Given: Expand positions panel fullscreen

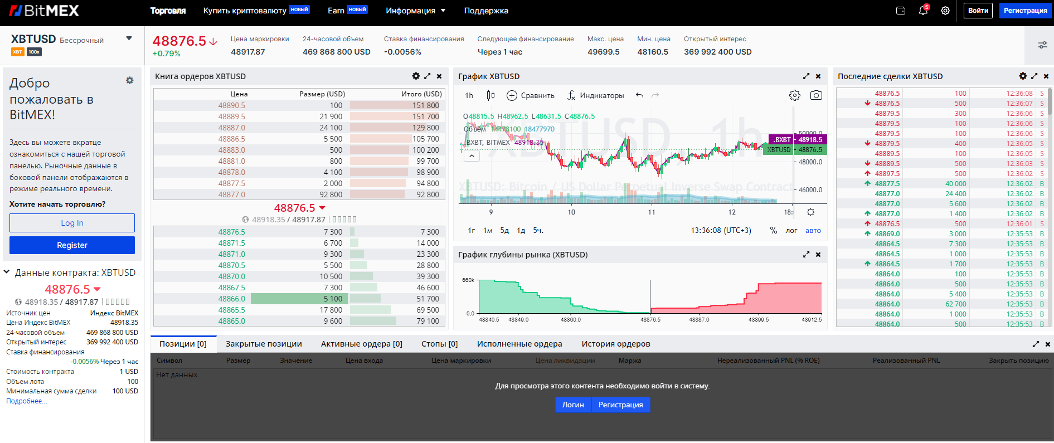Looking at the screenshot, I should pyautogui.click(x=1036, y=344).
